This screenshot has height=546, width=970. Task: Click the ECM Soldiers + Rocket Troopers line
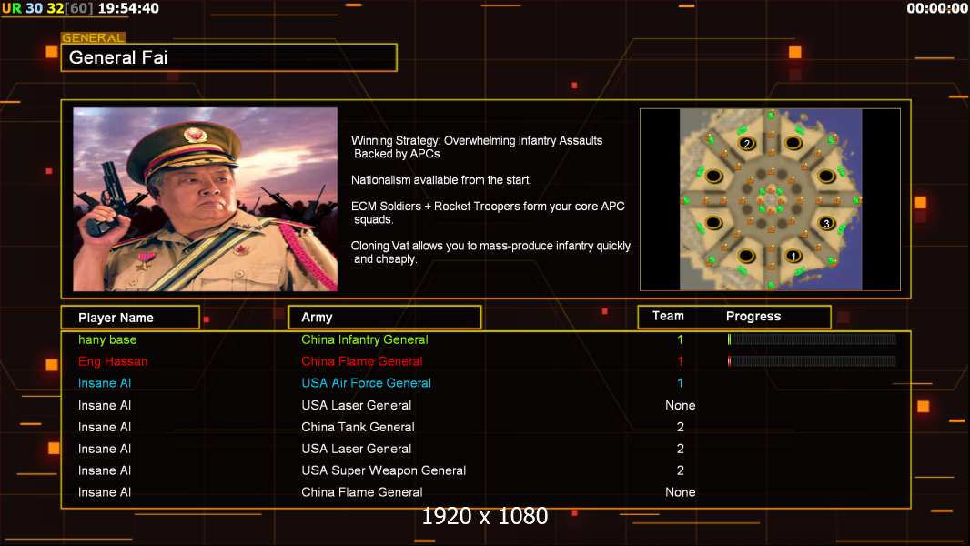pos(488,213)
